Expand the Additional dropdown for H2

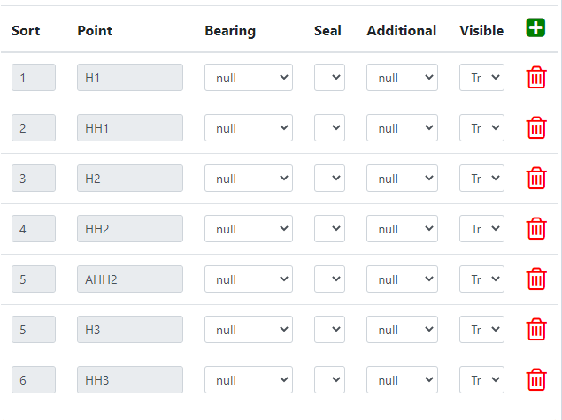(x=402, y=179)
